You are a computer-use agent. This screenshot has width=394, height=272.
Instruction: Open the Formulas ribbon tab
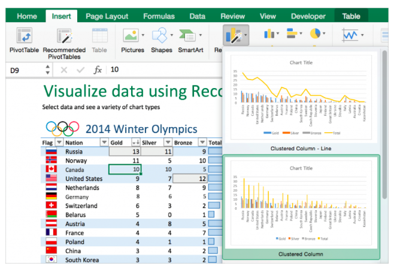pos(159,16)
